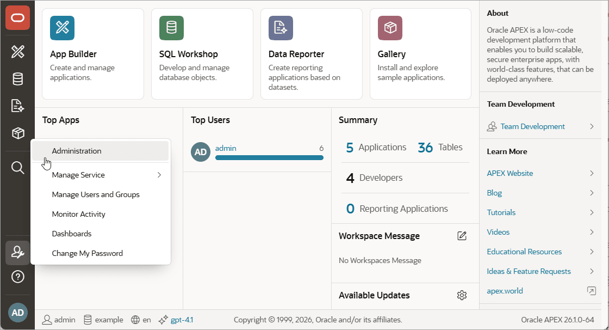Click the apex.world external link icon
The width and height of the screenshot is (609, 330).
pos(592,291)
